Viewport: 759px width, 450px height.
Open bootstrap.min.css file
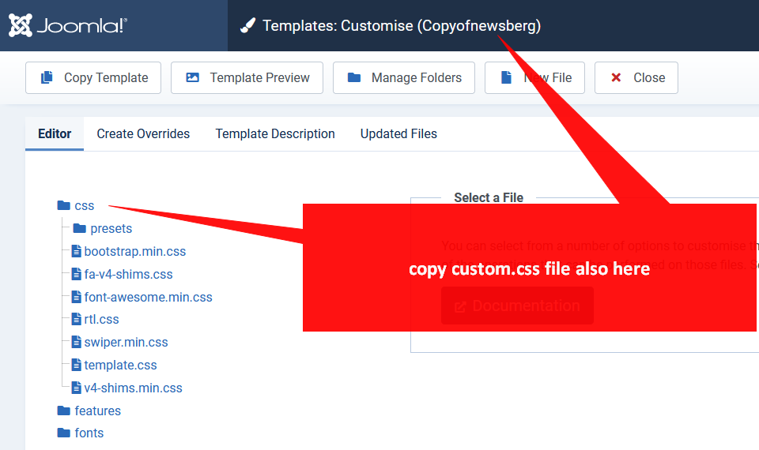click(134, 251)
